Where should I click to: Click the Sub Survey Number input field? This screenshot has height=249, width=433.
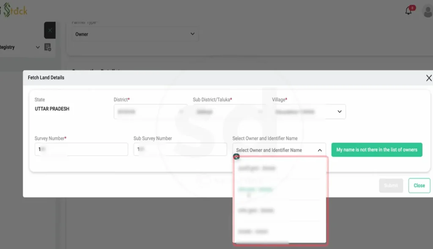180,149
